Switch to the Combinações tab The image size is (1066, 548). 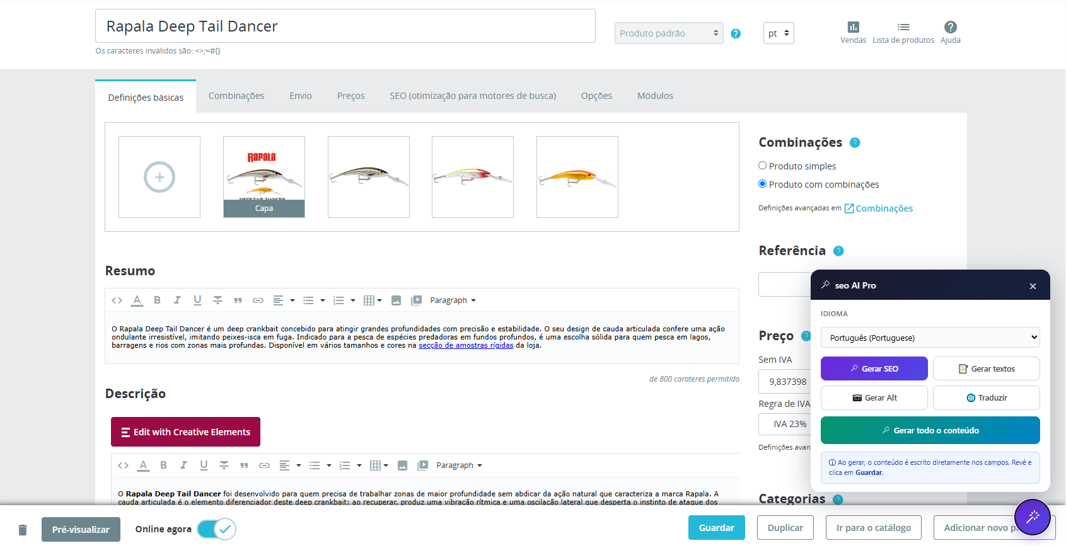(236, 96)
